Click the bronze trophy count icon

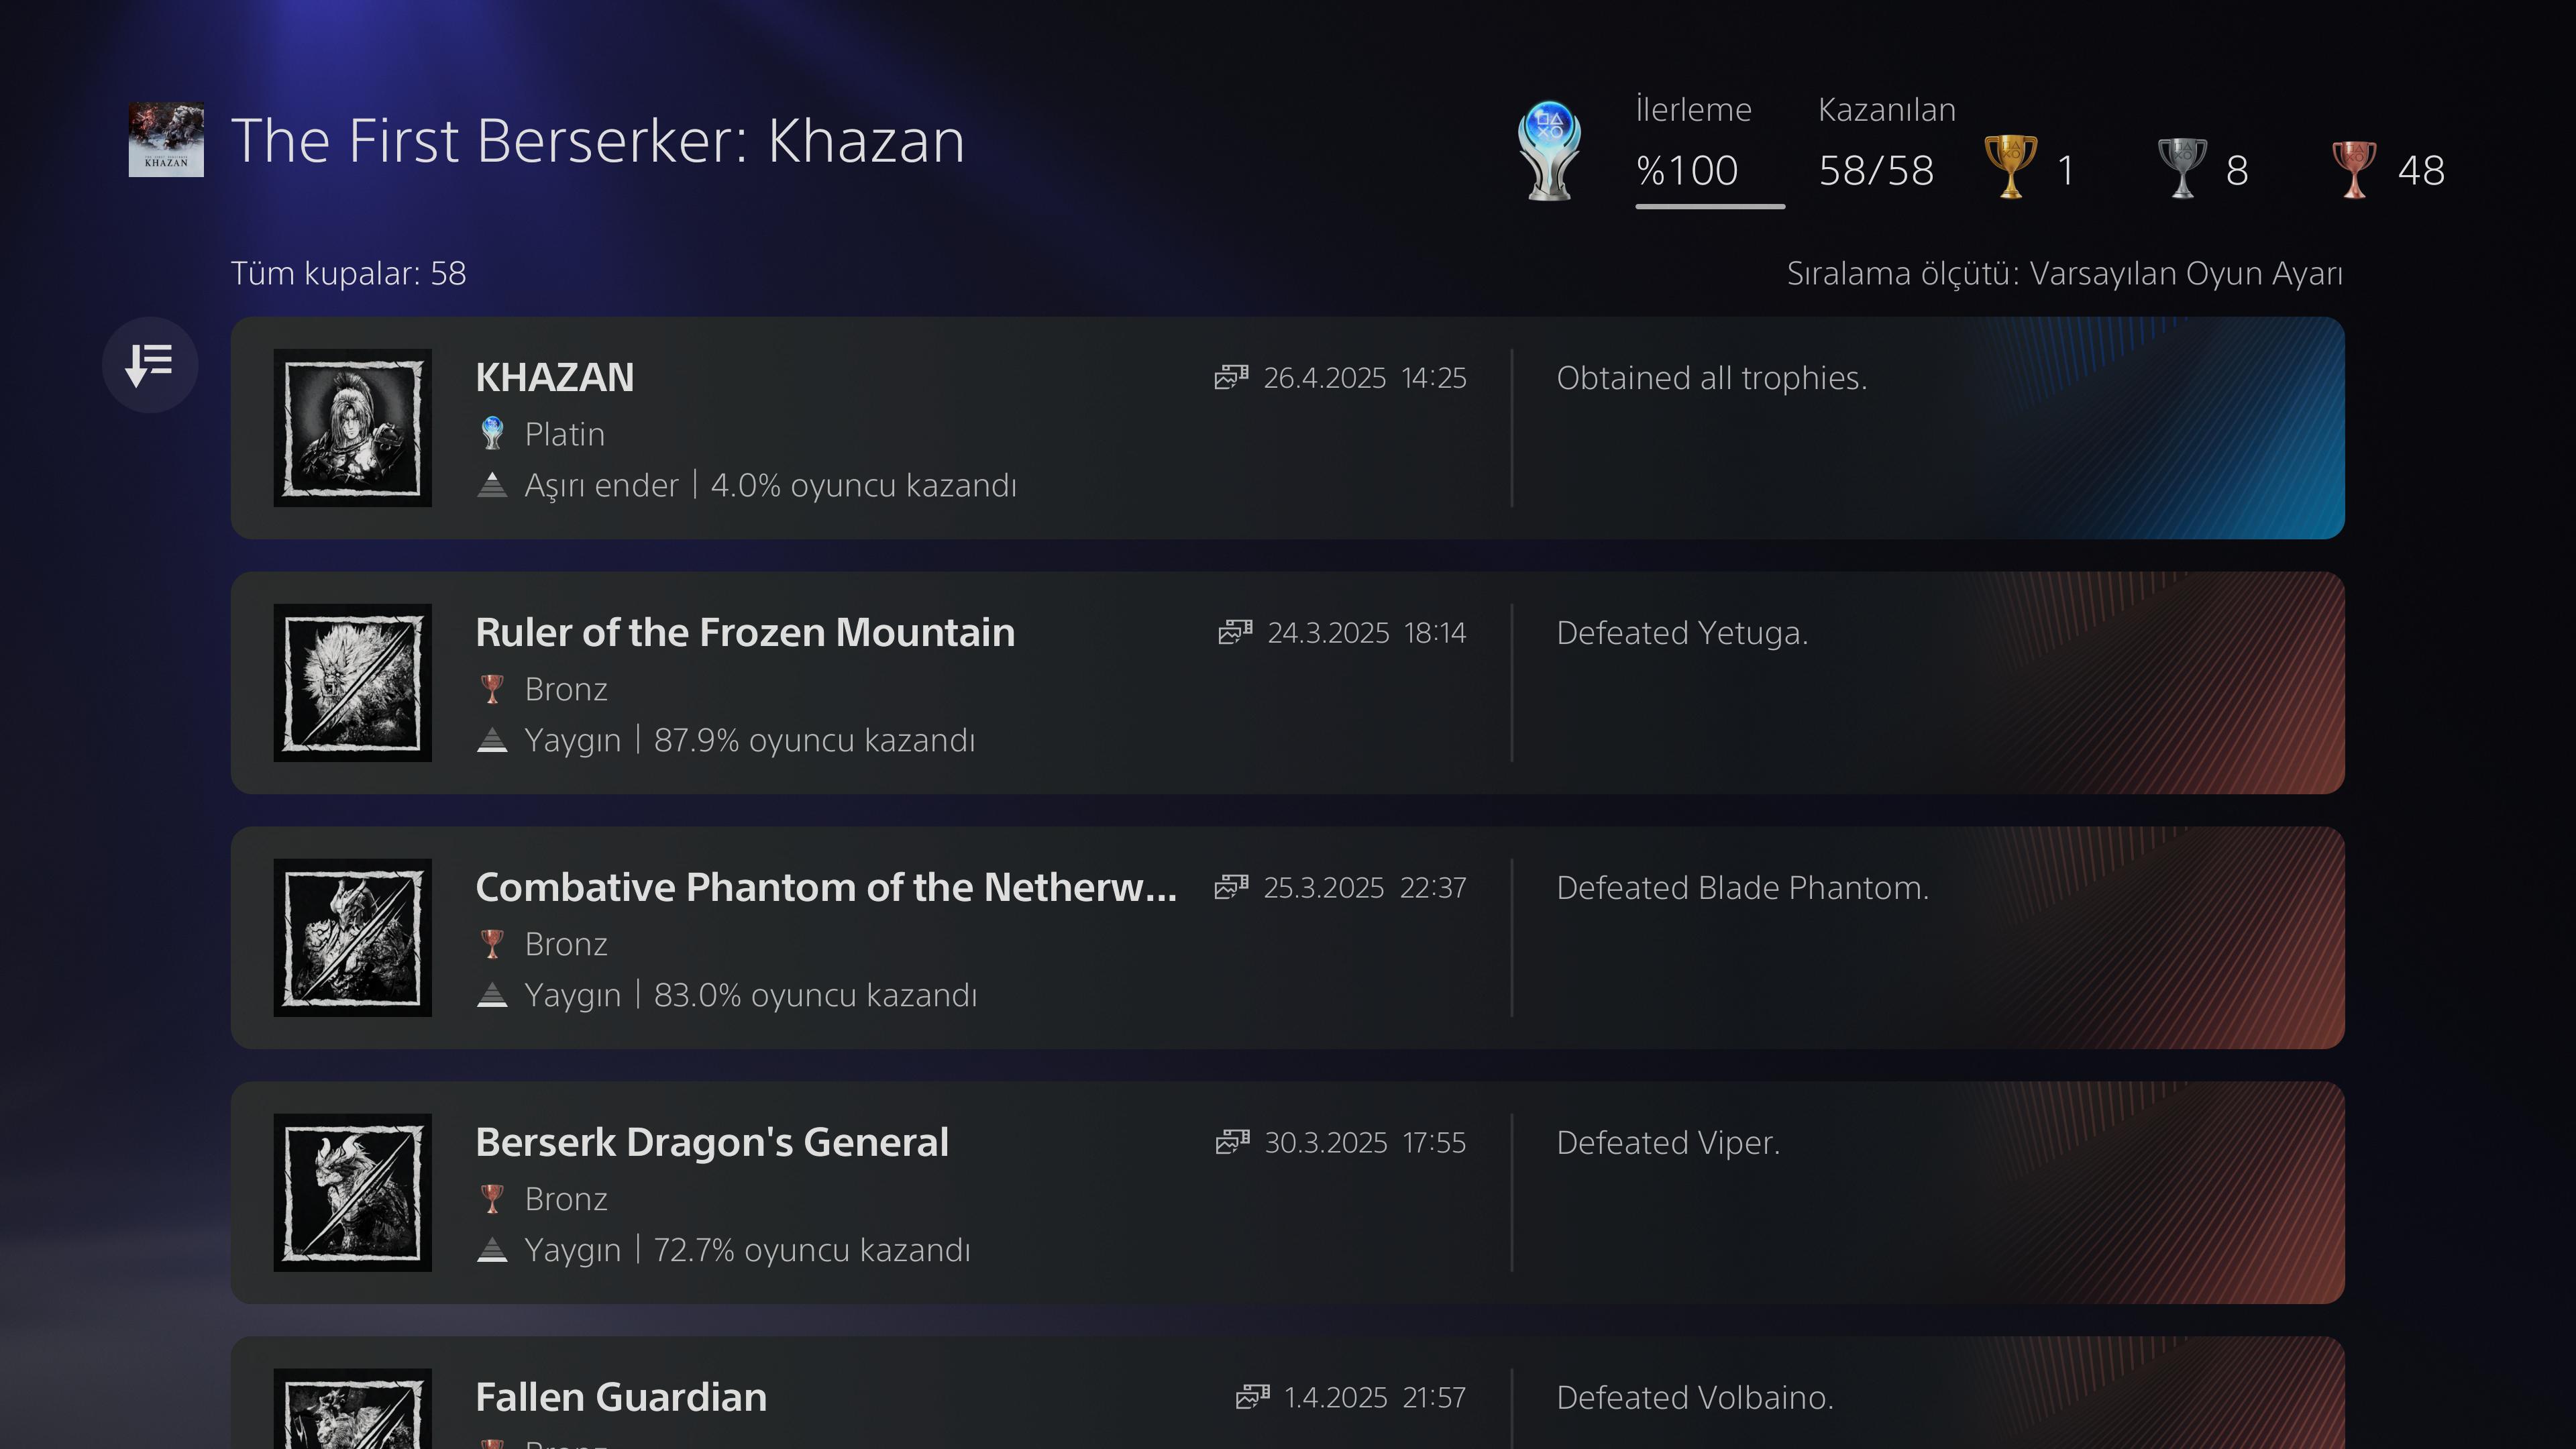tap(2354, 167)
